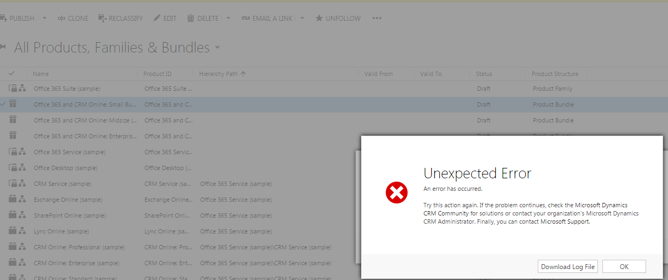Sort by the Hierarchy Path column header
668x280 pixels.
point(219,74)
